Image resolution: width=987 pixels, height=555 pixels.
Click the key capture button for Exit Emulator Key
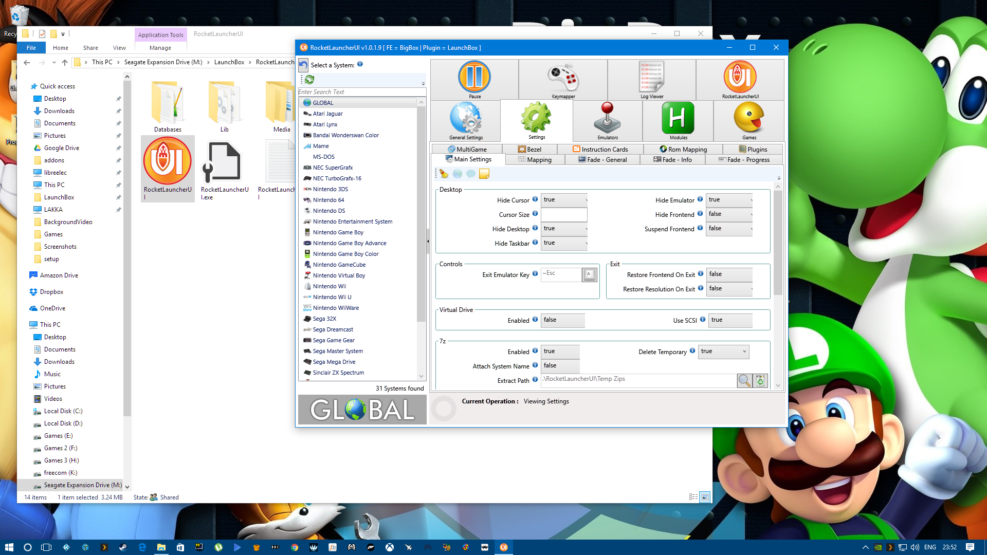[x=589, y=274]
